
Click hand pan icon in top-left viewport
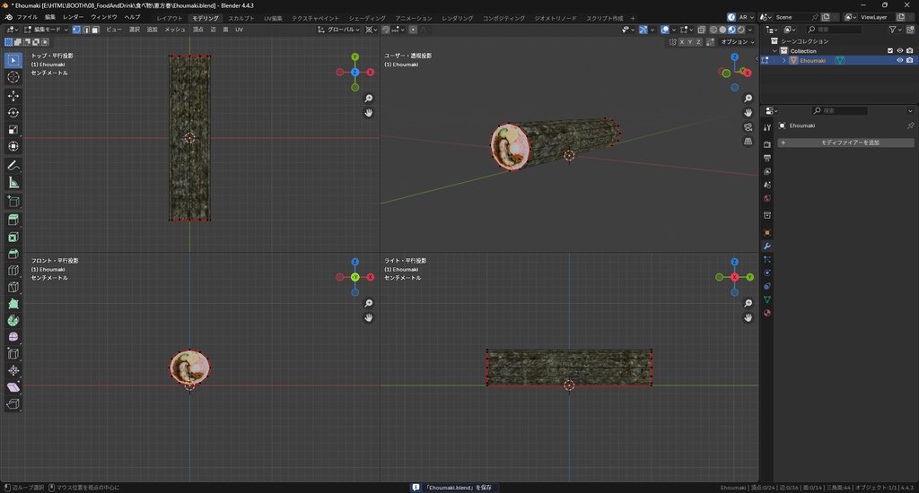(369, 113)
